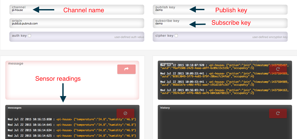Focus the user-defined encryption key field

[248, 37]
